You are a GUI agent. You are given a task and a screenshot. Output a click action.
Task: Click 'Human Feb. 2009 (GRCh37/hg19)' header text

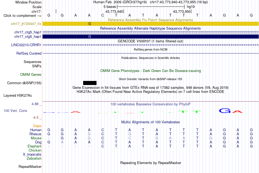pos(120,2)
